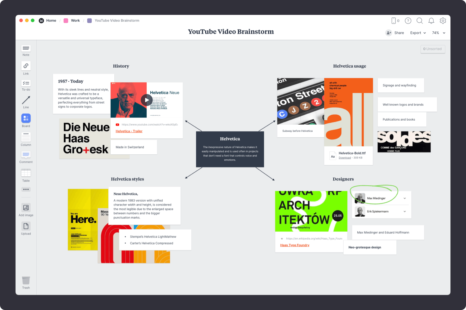The image size is (466, 310).
Task: Select the Note tool
Action: (26, 51)
